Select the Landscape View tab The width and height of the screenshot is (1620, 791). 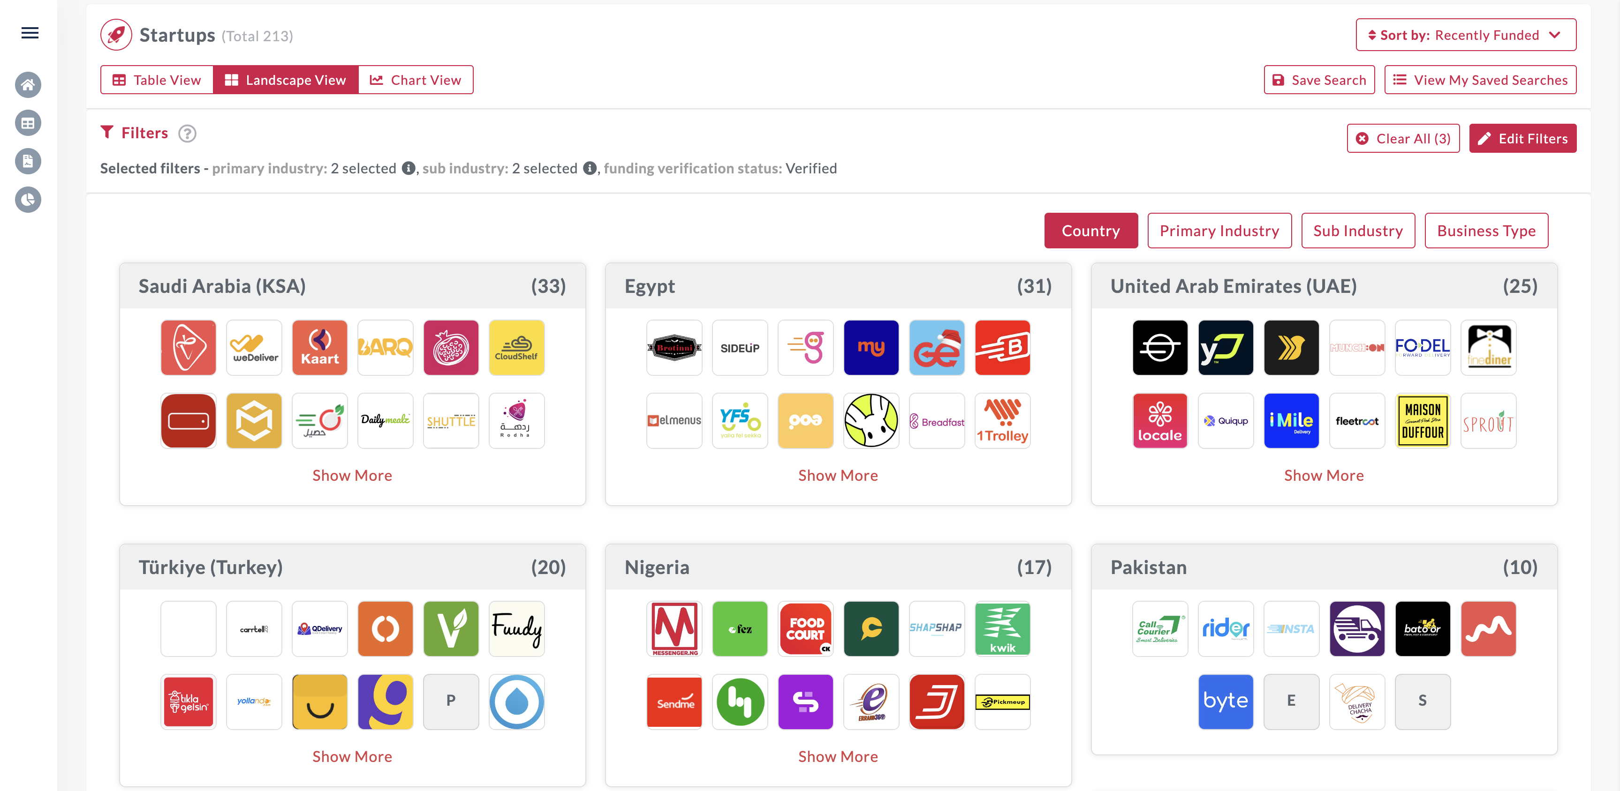[286, 80]
